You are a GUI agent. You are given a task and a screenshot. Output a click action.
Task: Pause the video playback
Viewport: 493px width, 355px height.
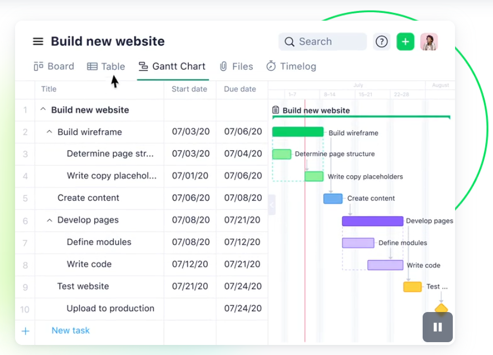[x=437, y=327]
